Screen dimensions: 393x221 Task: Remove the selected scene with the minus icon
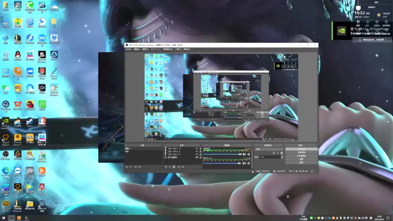point(131,167)
